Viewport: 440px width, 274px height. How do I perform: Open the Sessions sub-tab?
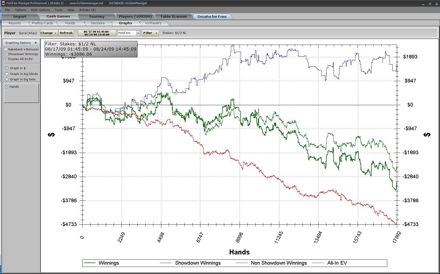pyautogui.click(x=98, y=23)
